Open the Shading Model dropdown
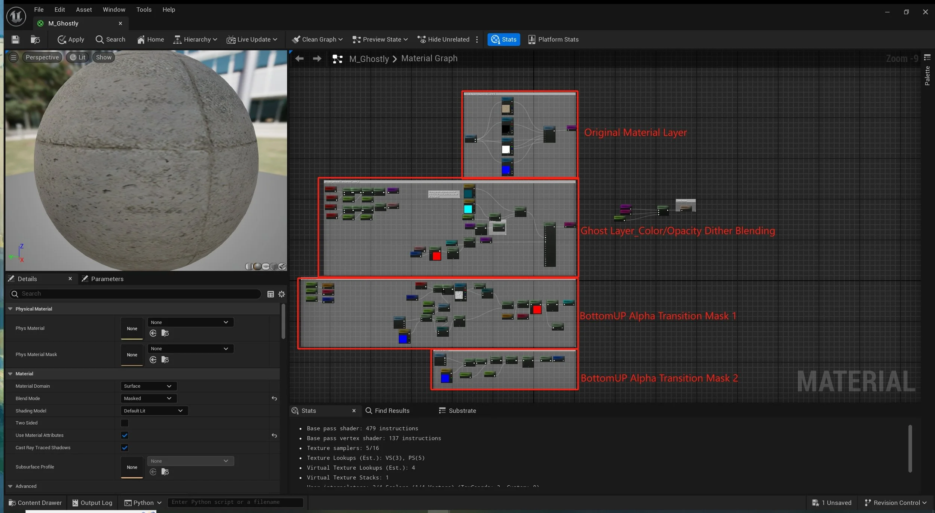This screenshot has width=935, height=513. pyautogui.click(x=154, y=410)
